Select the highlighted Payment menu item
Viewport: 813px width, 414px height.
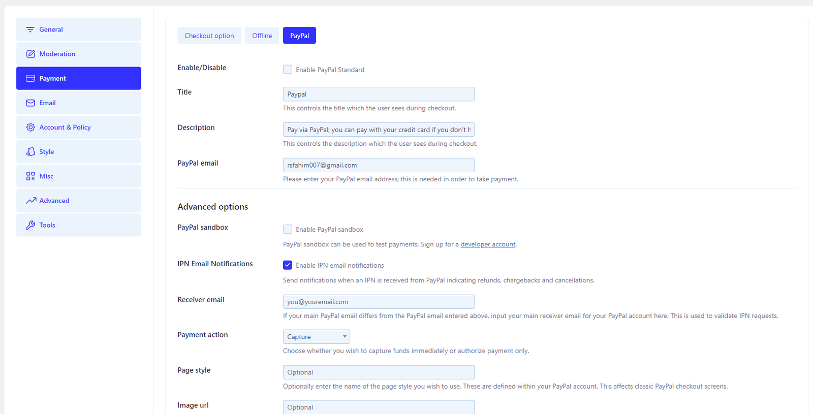coord(79,78)
